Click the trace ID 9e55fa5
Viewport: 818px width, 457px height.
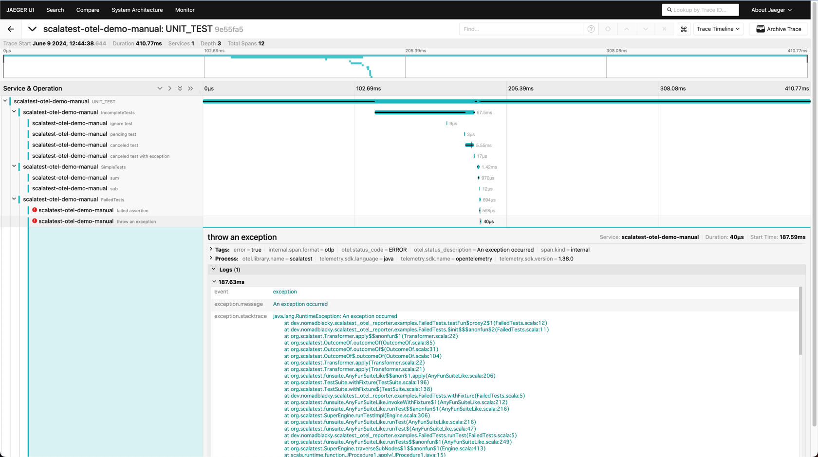click(x=229, y=30)
